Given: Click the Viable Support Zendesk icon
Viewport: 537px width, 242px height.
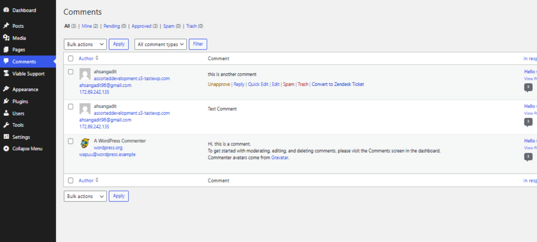Looking at the screenshot, I should (x=6, y=73).
